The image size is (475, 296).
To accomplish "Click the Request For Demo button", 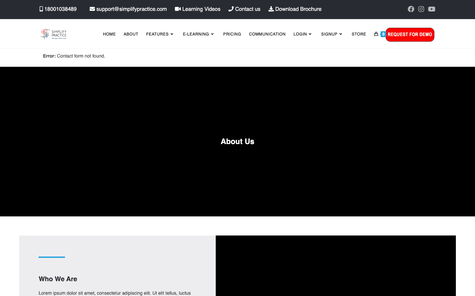I will click(x=410, y=35).
